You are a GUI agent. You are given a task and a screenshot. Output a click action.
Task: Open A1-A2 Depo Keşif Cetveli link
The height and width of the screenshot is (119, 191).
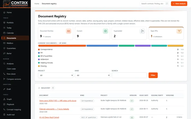pyautogui.click(x=49, y=117)
